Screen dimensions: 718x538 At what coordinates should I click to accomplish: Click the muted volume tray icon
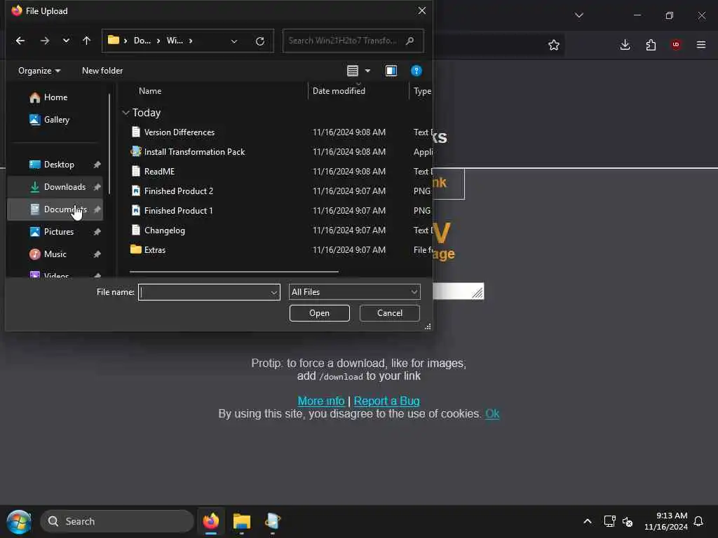(x=628, y=521)
